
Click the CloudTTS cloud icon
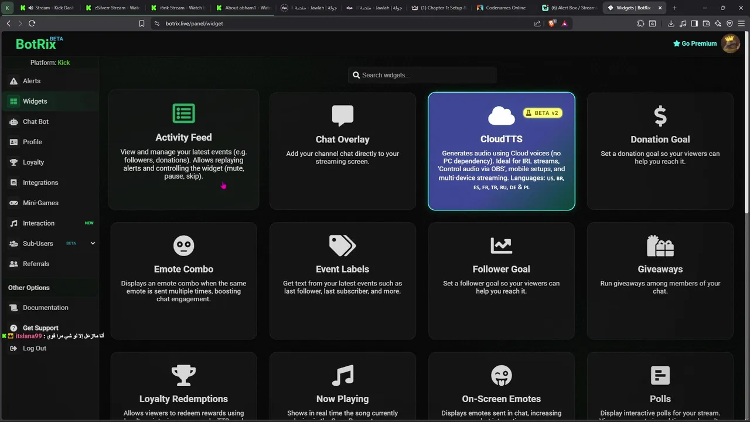[502, 115]
